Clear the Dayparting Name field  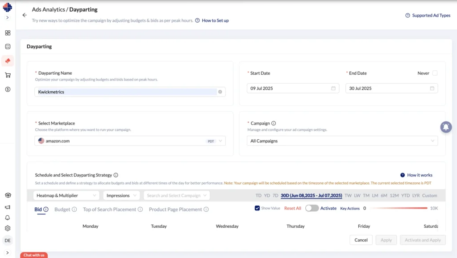220,92
